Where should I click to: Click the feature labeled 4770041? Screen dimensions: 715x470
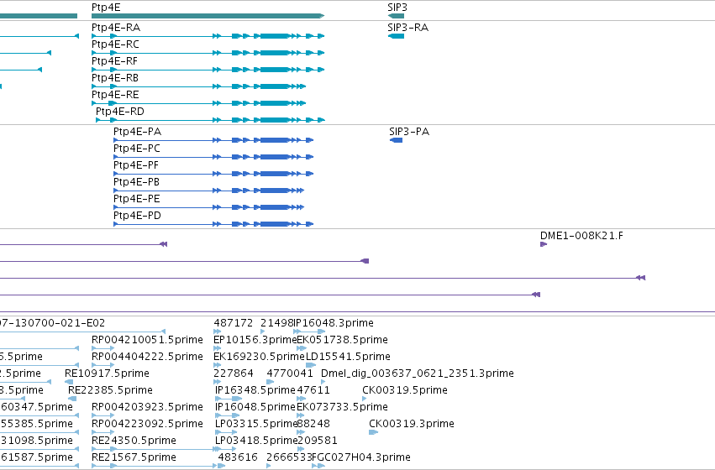pos(290,373)
